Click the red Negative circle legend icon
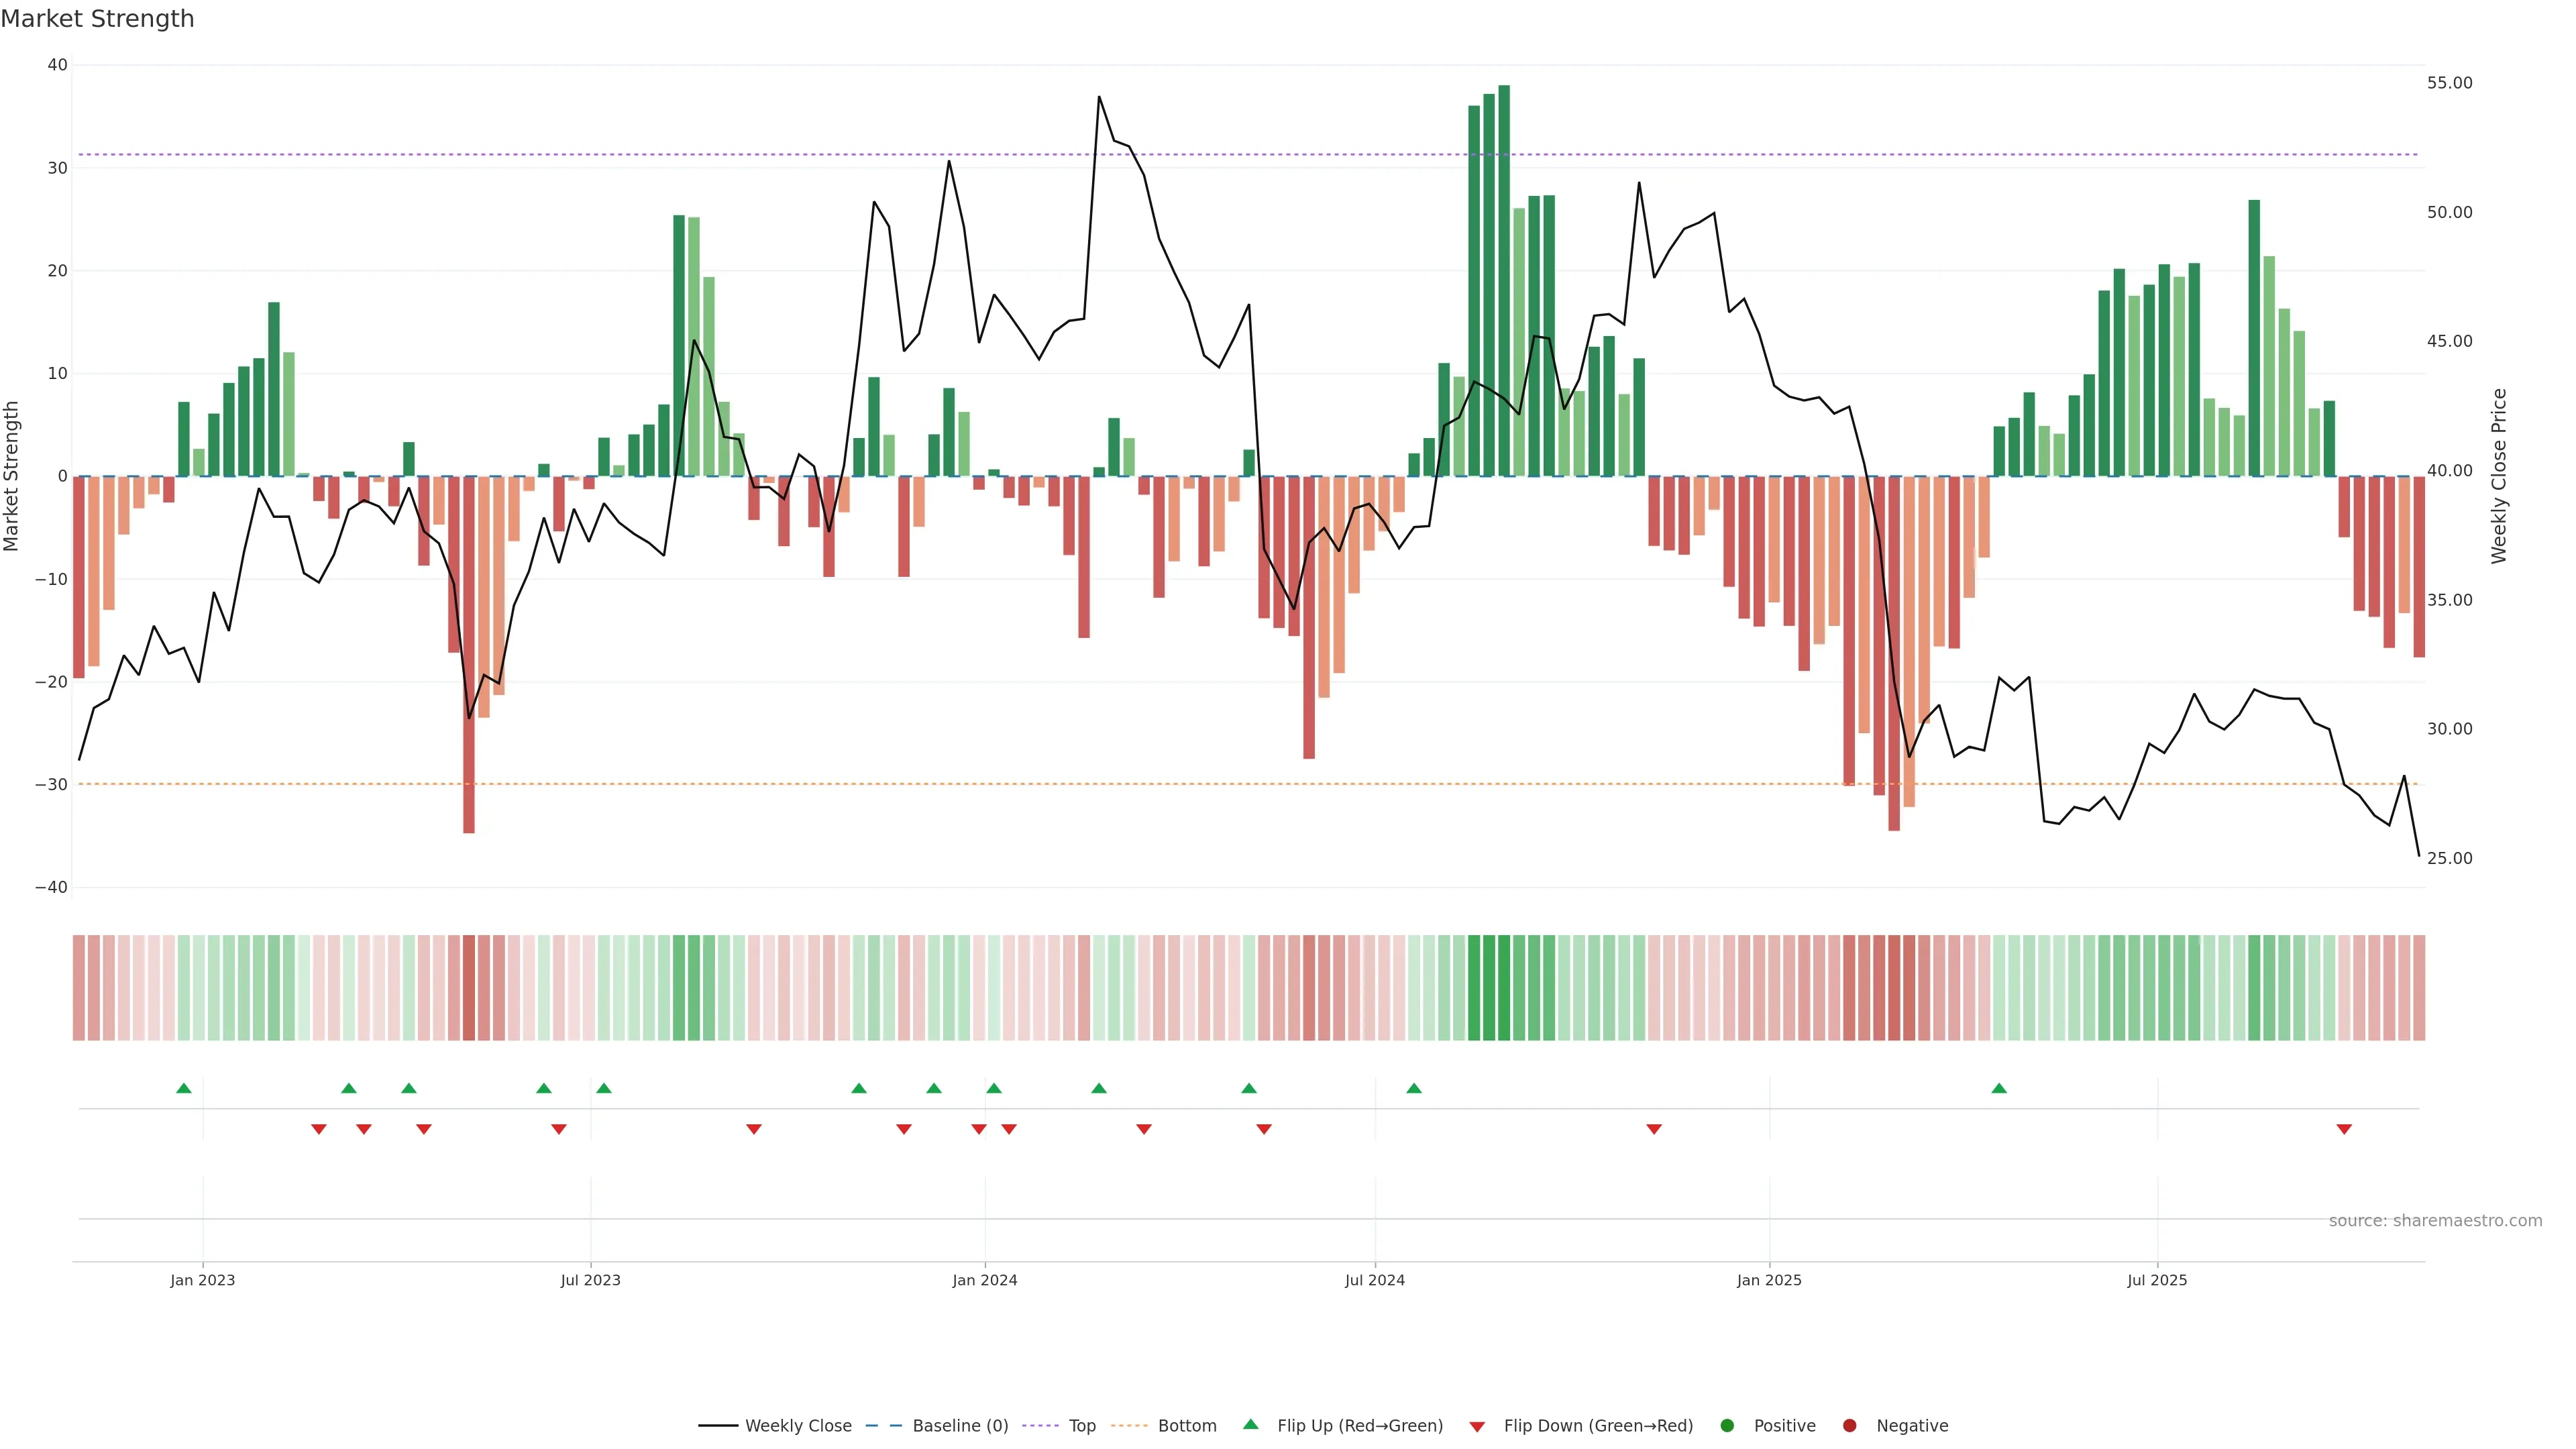 point(1849,1426)
